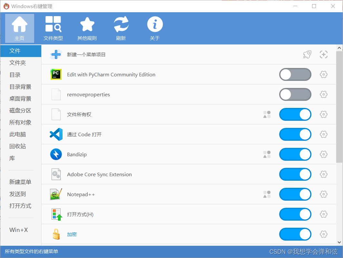Click the 新建一个菜单项目 label
This screenshot has width=343, height=258.
[x=86, y=55]
